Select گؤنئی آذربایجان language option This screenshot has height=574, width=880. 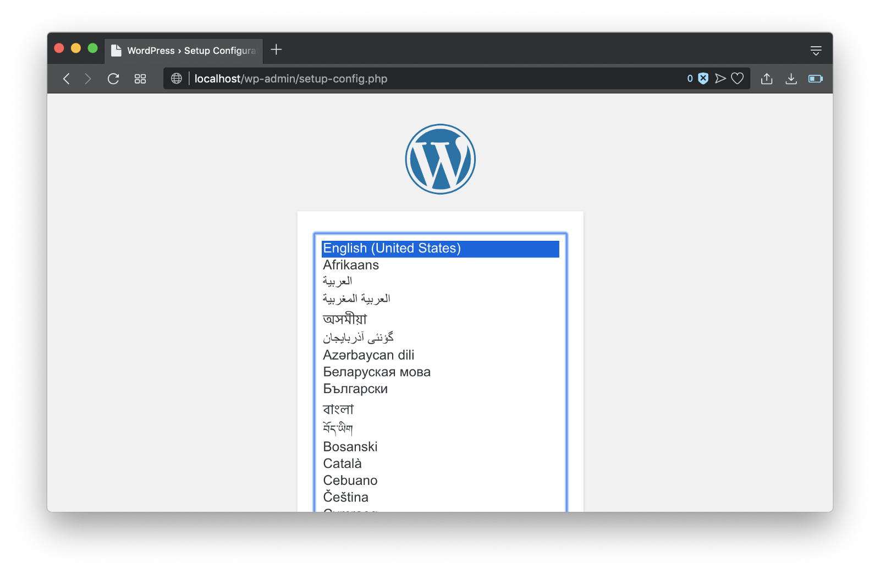pos(440,337)
